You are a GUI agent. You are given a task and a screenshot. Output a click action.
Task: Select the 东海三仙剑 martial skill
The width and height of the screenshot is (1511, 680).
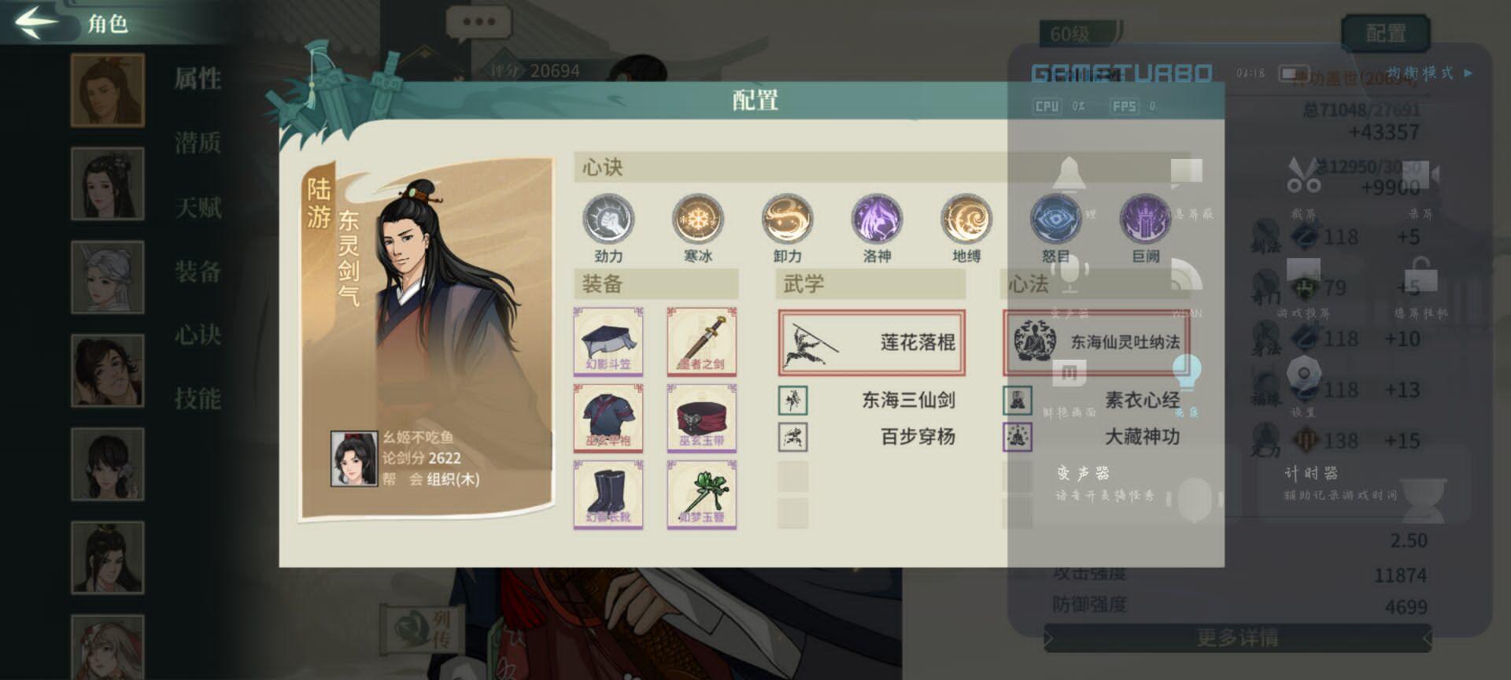pos(871,400)
